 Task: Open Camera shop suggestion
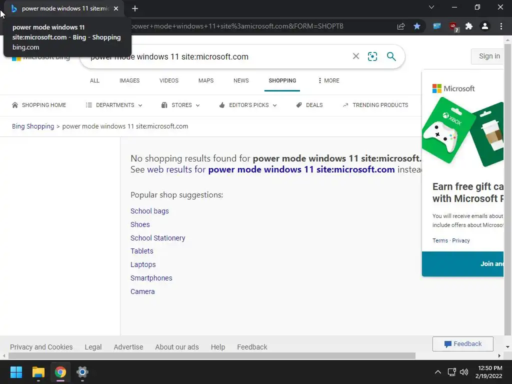142,291
